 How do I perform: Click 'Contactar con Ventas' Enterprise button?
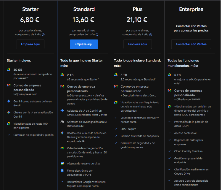191,44
